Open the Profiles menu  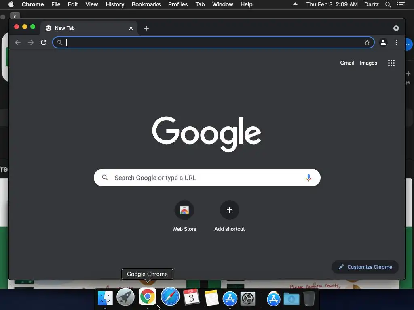(x=178, y=4)
